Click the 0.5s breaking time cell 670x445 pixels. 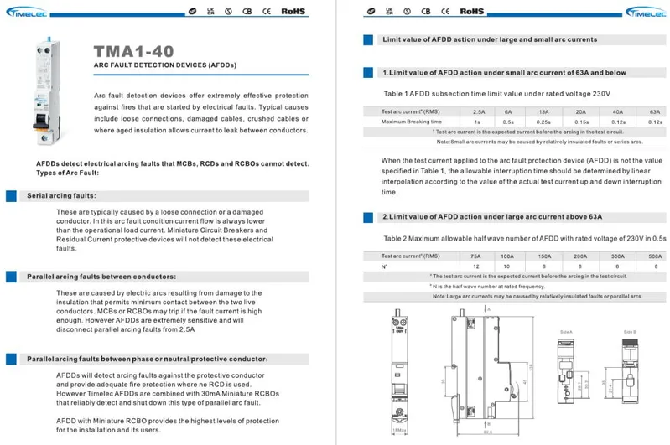508,122
